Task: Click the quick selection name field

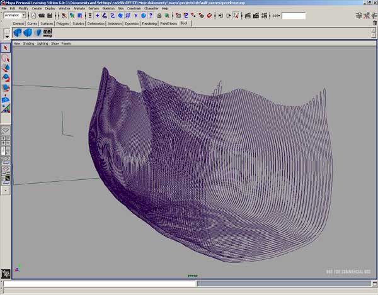Action: point(294,16)
